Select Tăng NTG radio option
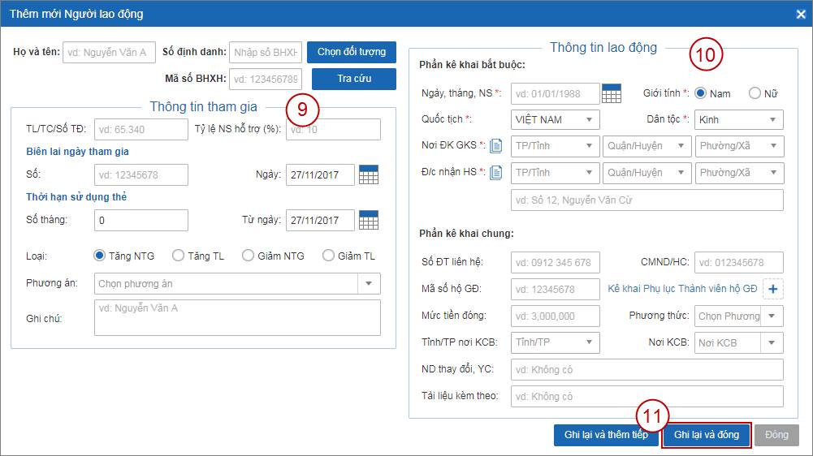 click(x=99, y=256)
